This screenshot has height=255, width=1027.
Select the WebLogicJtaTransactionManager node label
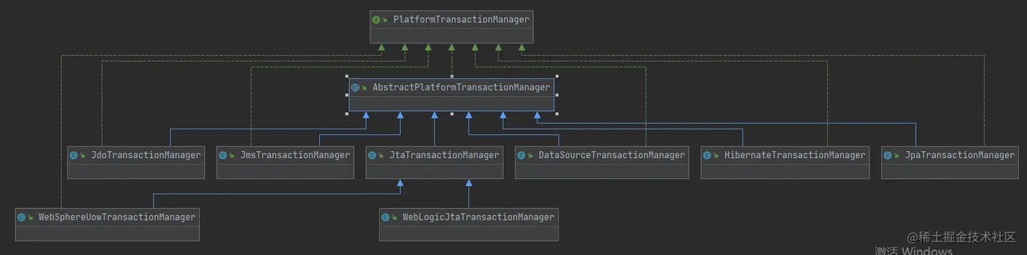point(478,218)
